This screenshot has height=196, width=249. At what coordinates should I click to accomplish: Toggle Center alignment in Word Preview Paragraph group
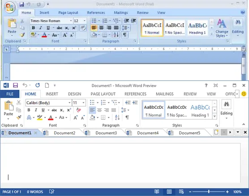[x=99, y=110]
